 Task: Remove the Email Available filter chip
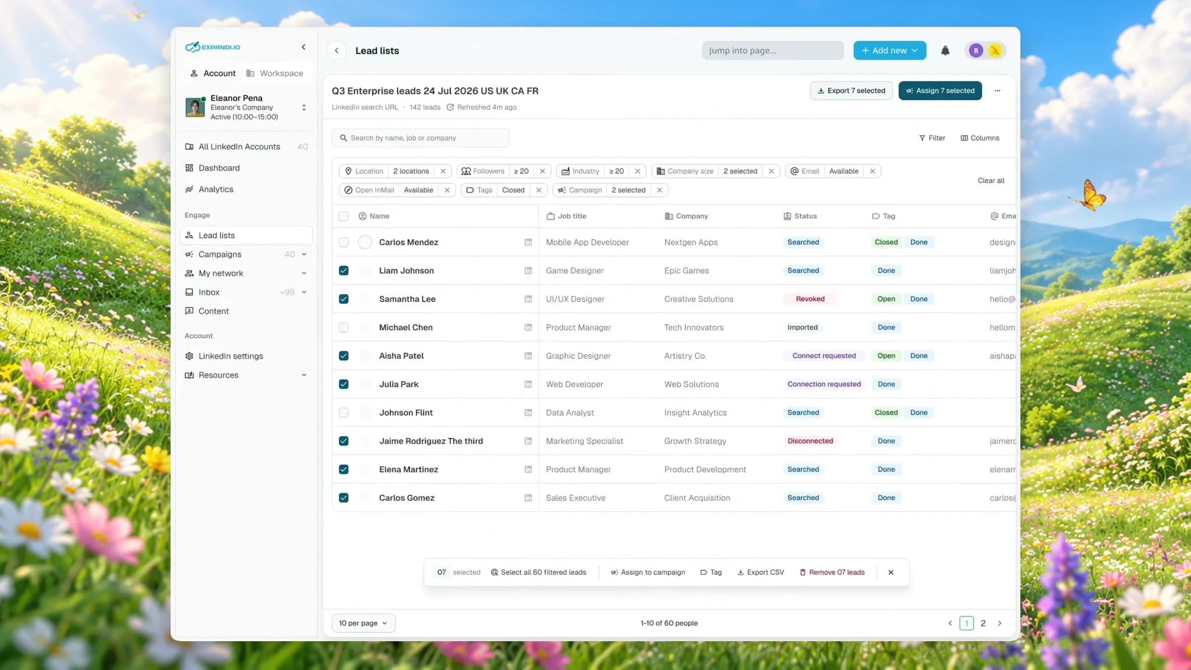[x=872, y=171]
